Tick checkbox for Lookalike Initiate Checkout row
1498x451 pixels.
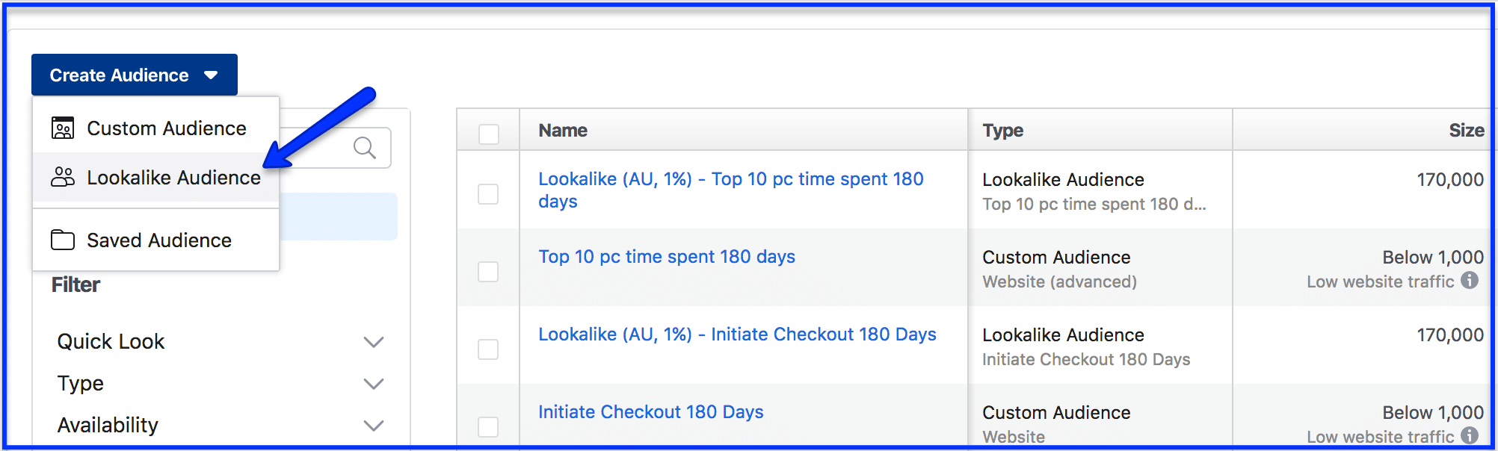coord(488,349)
